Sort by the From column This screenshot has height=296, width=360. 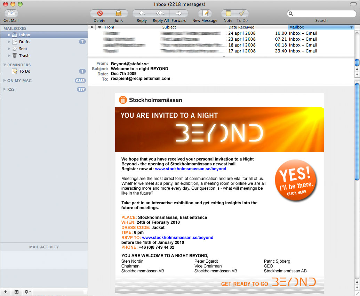click(x=132, y=27)
